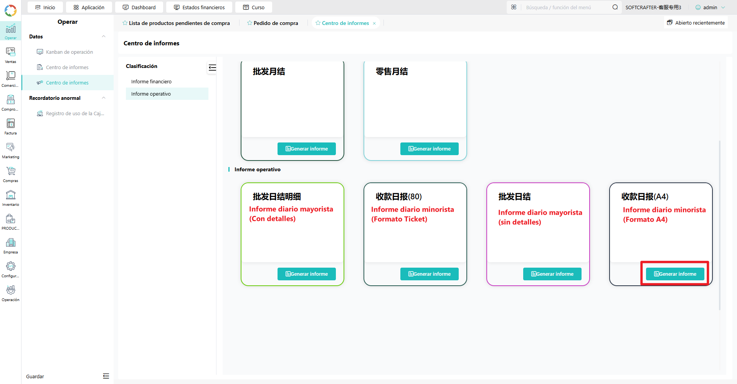Switch to Estados financieros top tab
The width and height of the screenshot is (737, 384).
199,7
